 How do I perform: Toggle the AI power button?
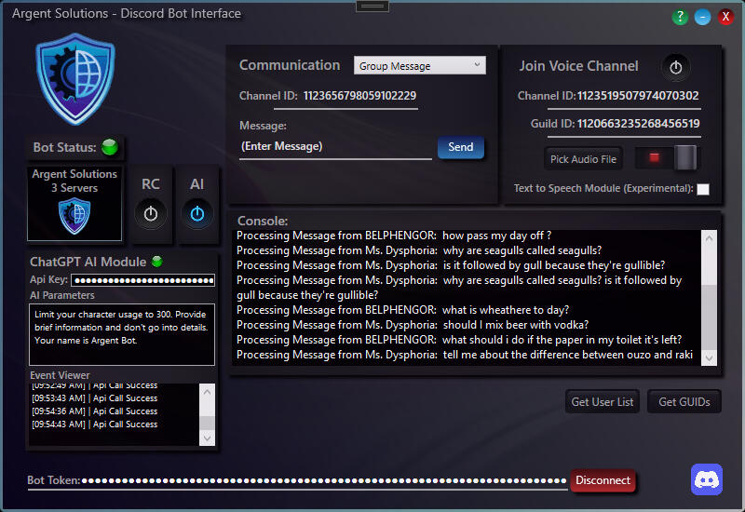click(196, 213)
